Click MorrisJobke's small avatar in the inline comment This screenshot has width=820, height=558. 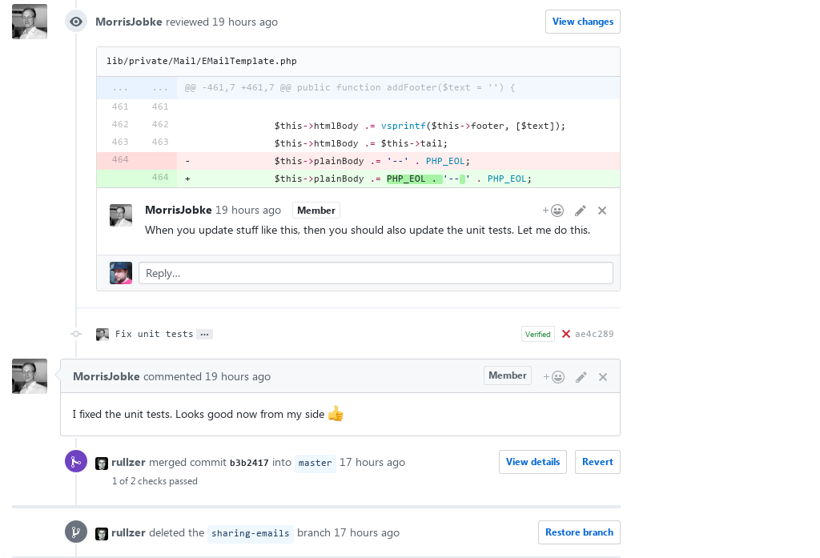click(121, 215)
